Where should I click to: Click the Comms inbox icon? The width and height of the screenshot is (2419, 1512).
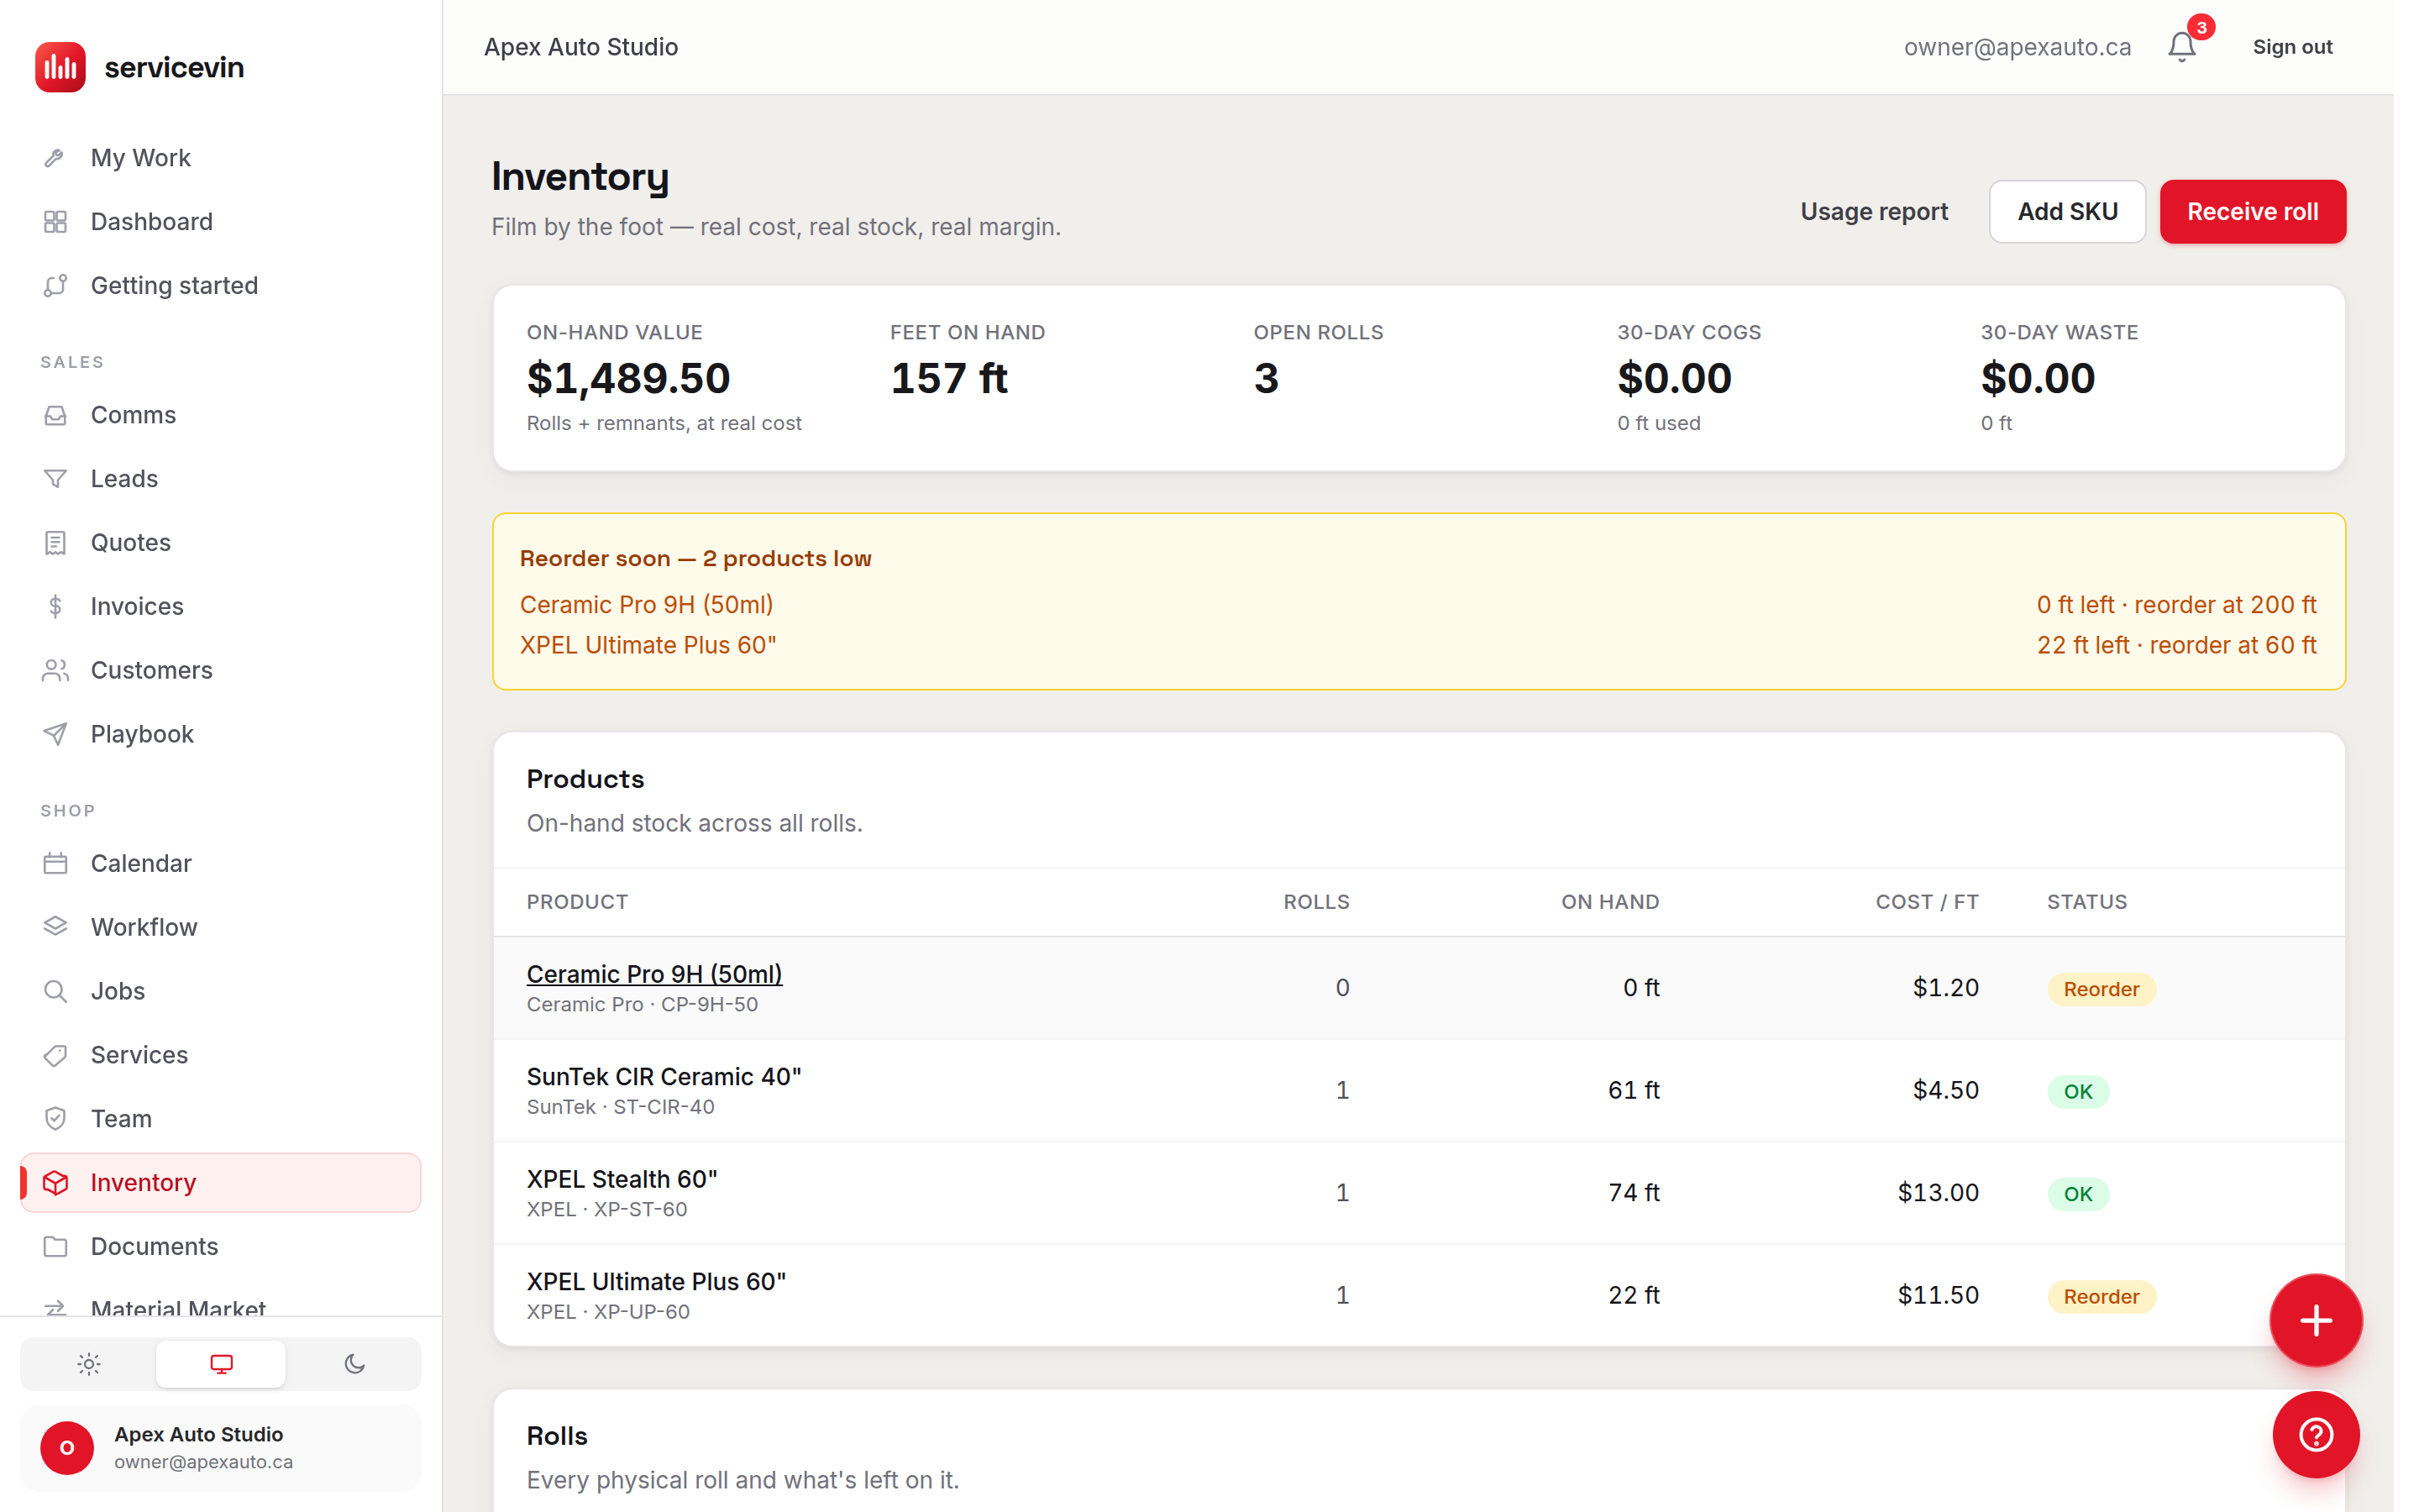[x=55, y=415]
